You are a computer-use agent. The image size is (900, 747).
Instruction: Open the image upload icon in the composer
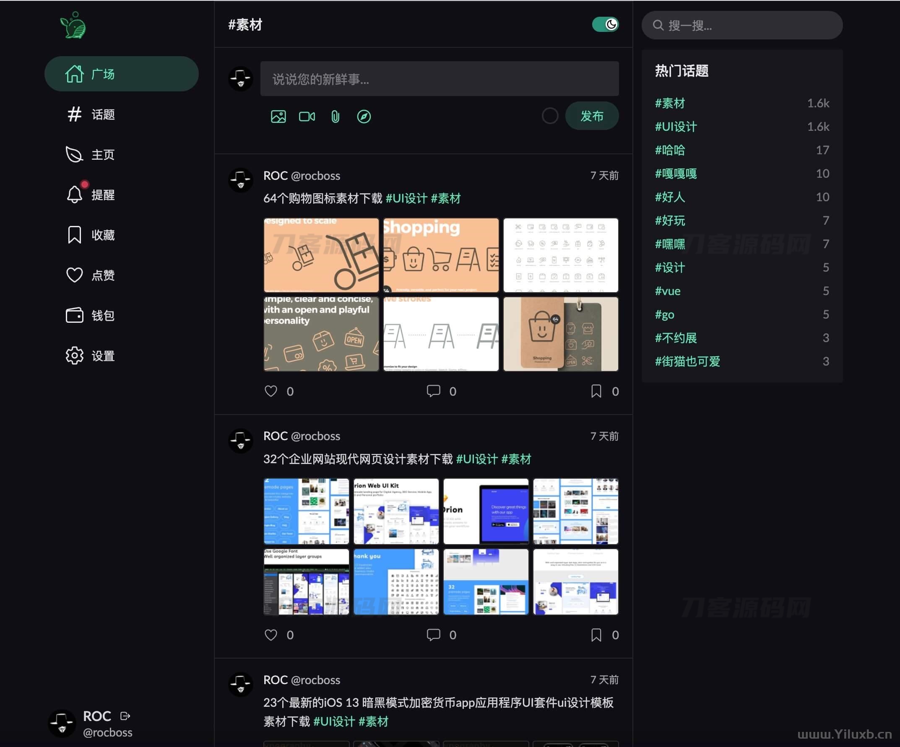coord(278,116)
